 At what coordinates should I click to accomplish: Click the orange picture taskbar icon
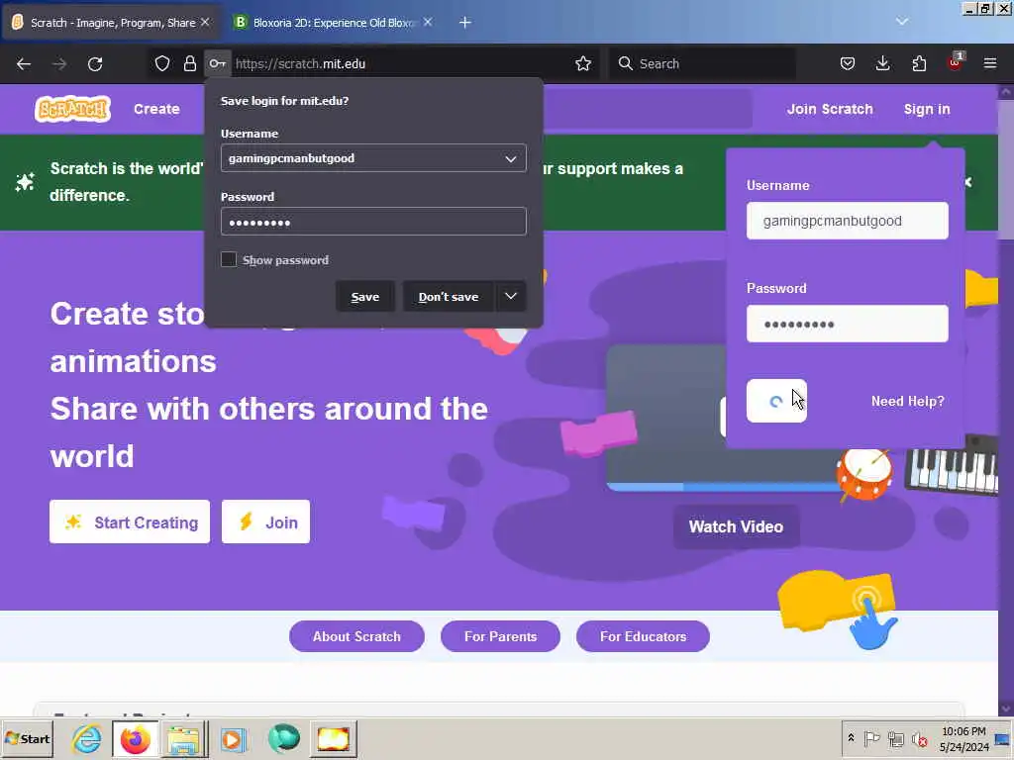point(333,738)
